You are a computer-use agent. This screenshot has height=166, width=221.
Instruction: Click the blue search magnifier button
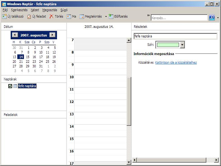(x=212, y=17)
